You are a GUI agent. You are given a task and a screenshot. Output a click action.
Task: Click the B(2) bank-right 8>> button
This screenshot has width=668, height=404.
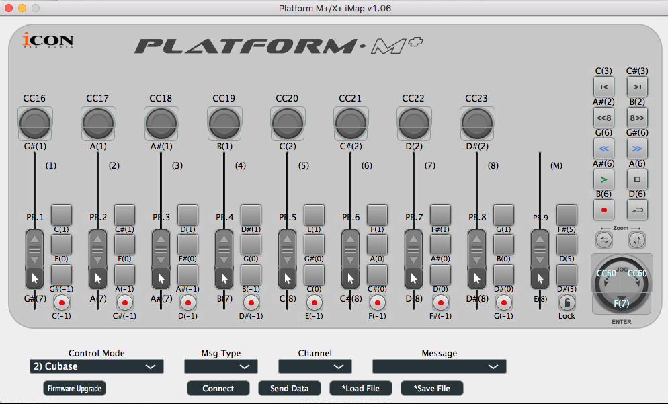tap(637, 118)
